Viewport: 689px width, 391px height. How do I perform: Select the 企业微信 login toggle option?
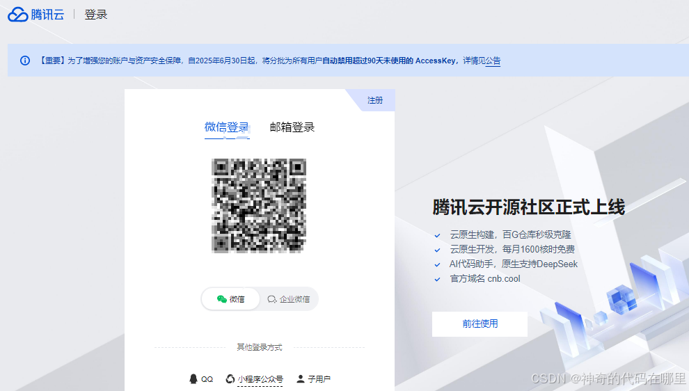[x=289, y=299]
